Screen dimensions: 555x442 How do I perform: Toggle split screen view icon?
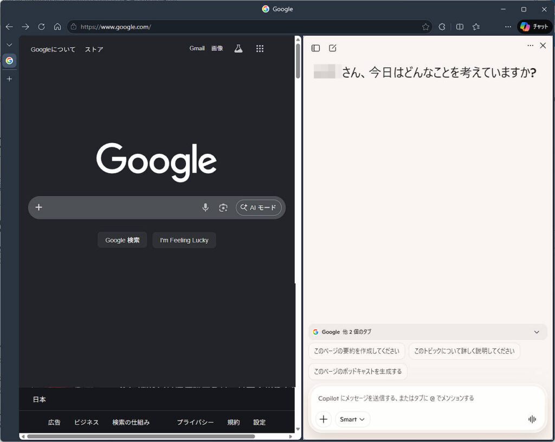point(460,27)
